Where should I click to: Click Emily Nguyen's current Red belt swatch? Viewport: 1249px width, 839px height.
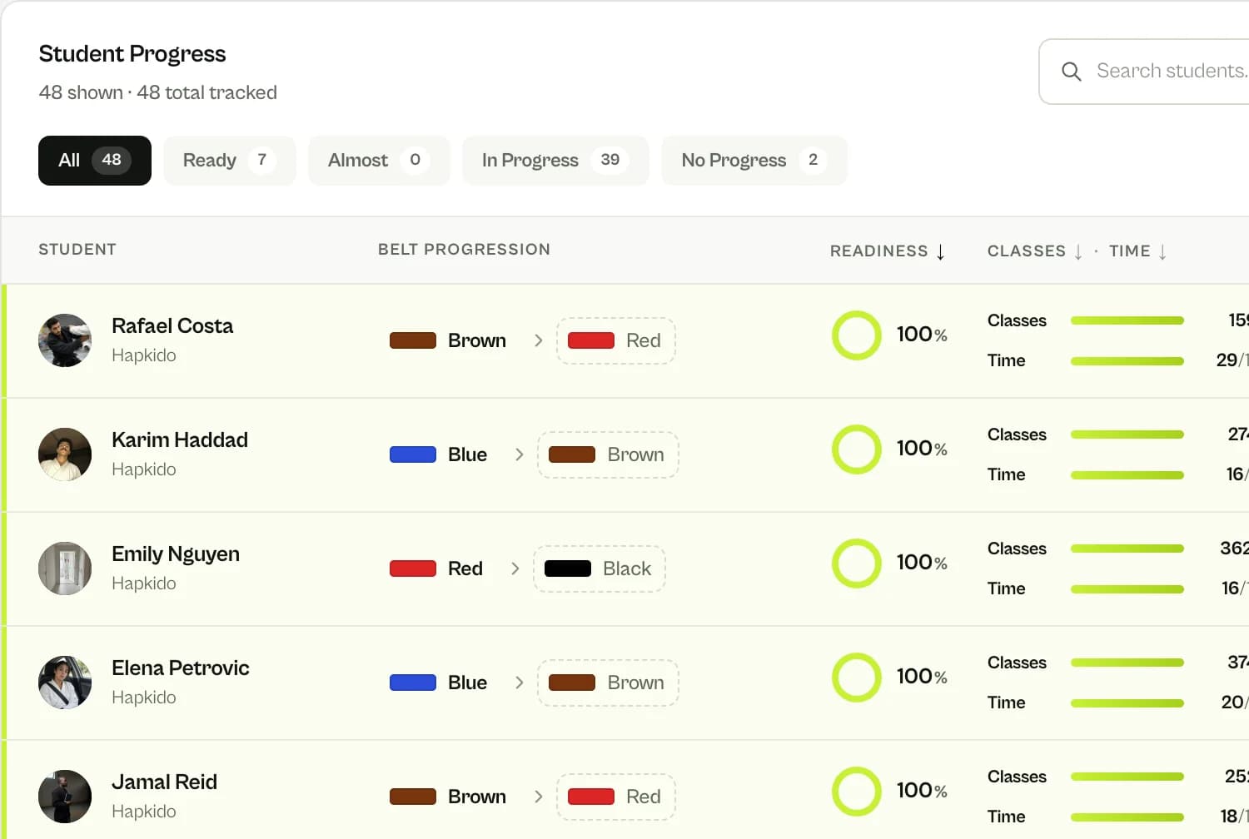[413, 568]
